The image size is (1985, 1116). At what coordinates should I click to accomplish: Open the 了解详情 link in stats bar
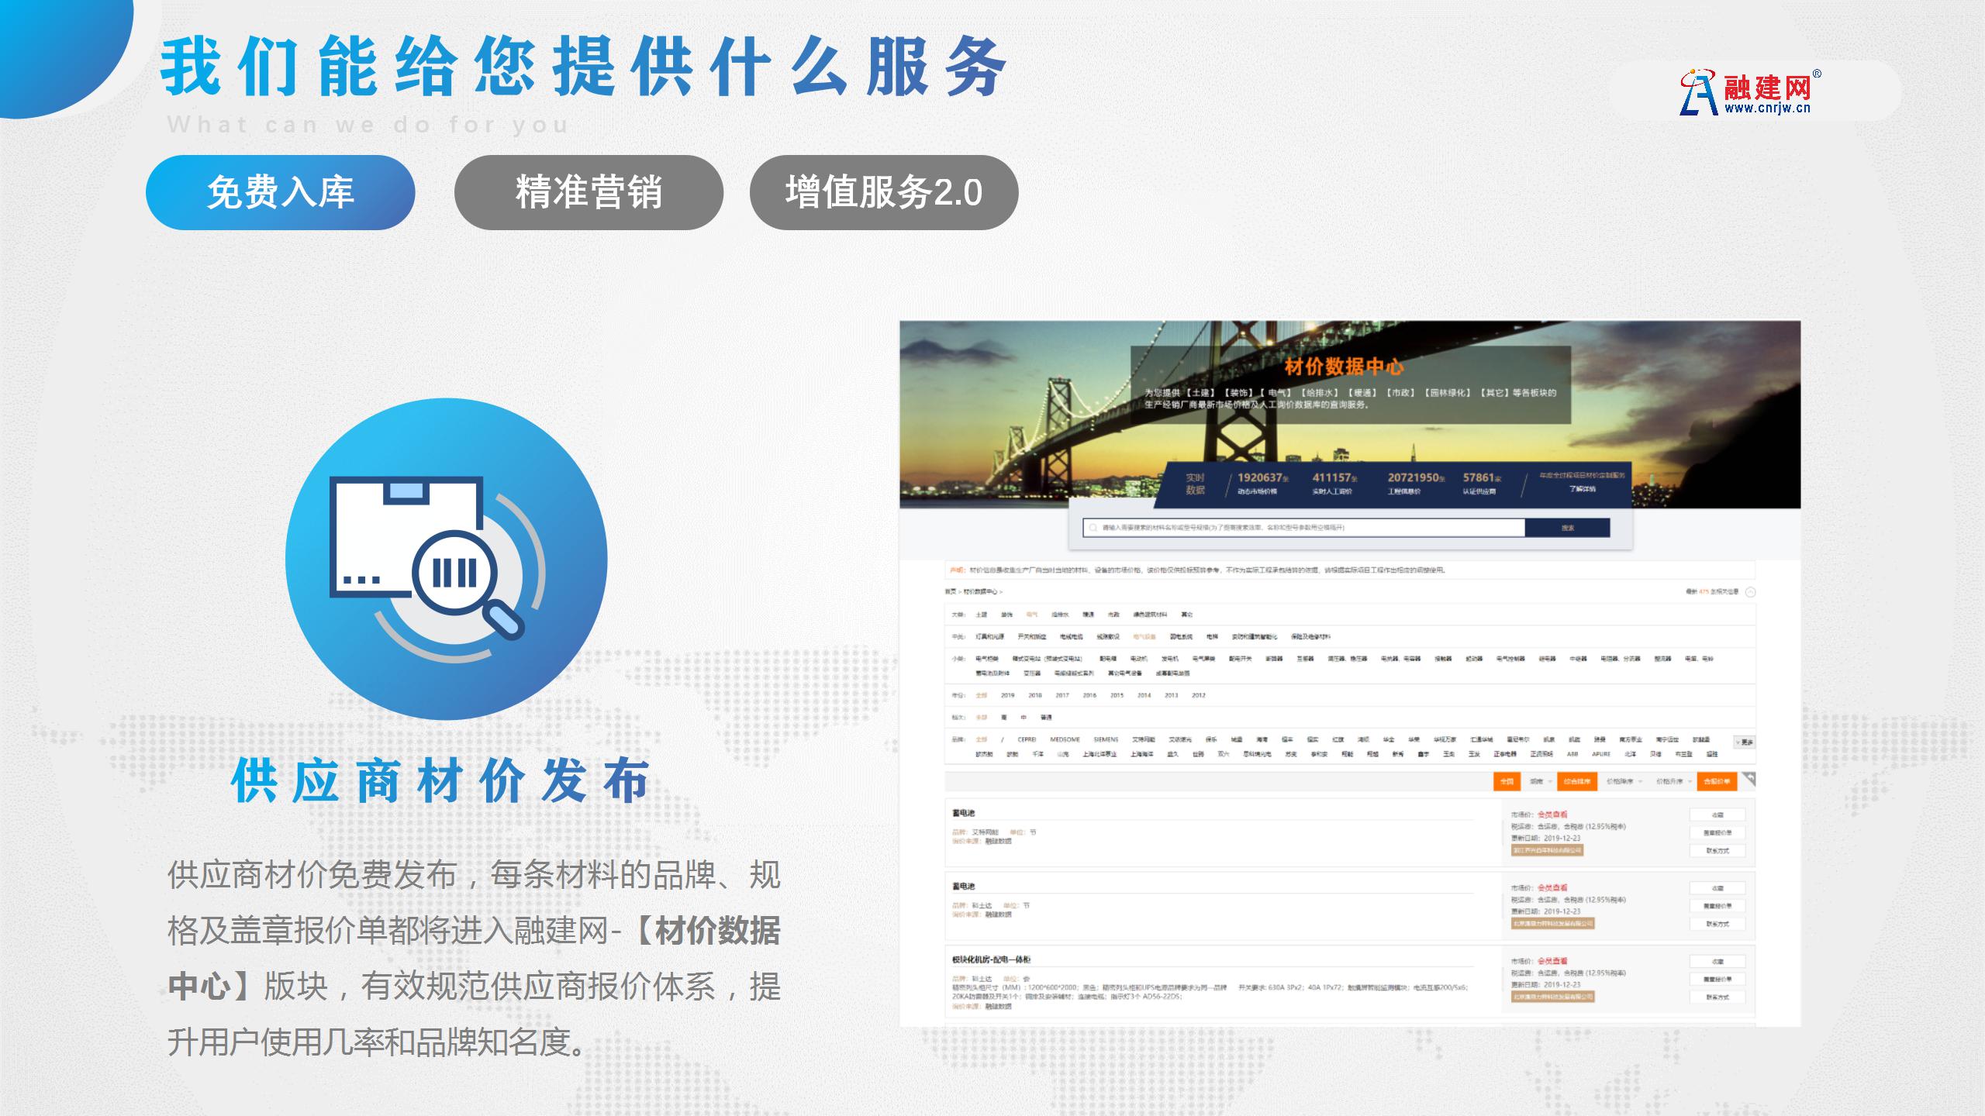1583,489
